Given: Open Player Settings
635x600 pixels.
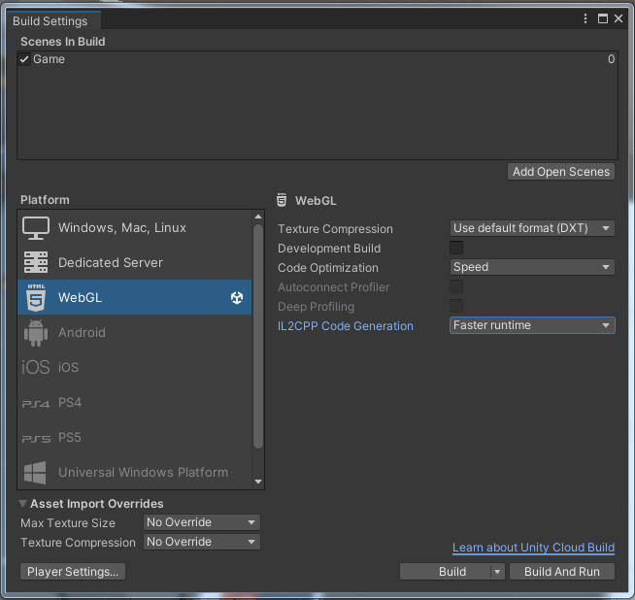Looking at the screenshot, I should (x=73, y=572).
